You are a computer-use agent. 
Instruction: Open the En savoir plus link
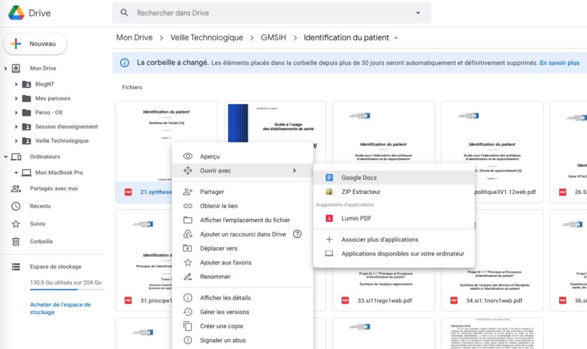559,63
